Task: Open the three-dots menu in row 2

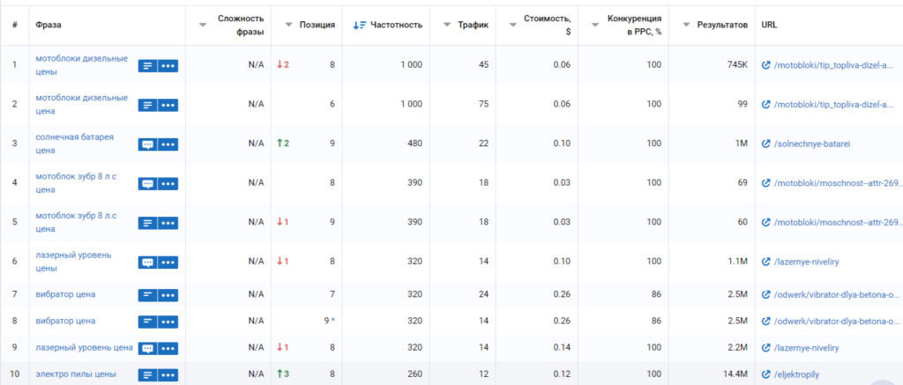Action: [x=168, y=105]
